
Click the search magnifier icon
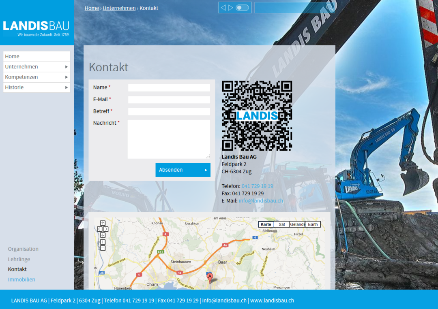[329, 7]
